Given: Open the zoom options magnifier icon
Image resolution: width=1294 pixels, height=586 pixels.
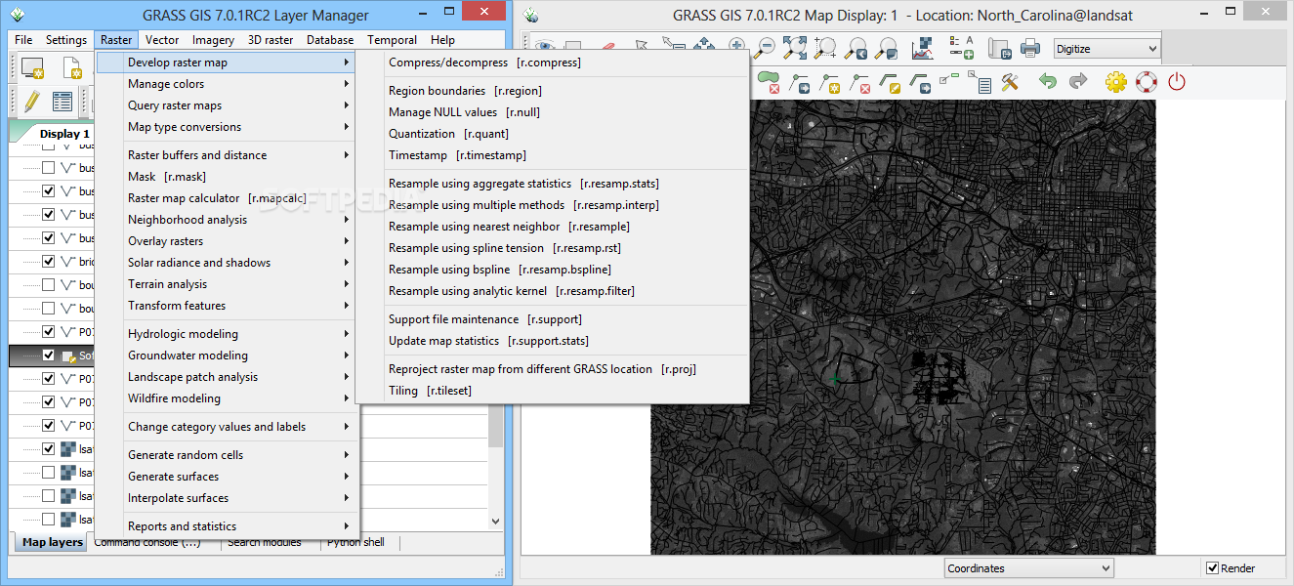Looking at the screenshot, I should pos(886,47).
